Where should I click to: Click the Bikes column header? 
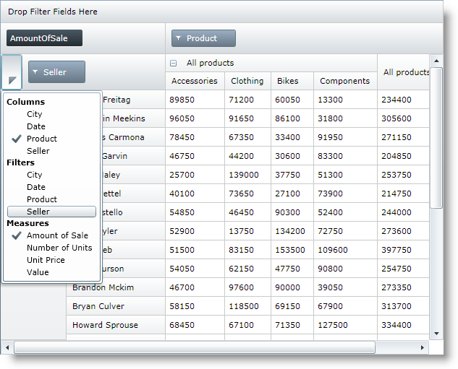click(x=287, y=81)
